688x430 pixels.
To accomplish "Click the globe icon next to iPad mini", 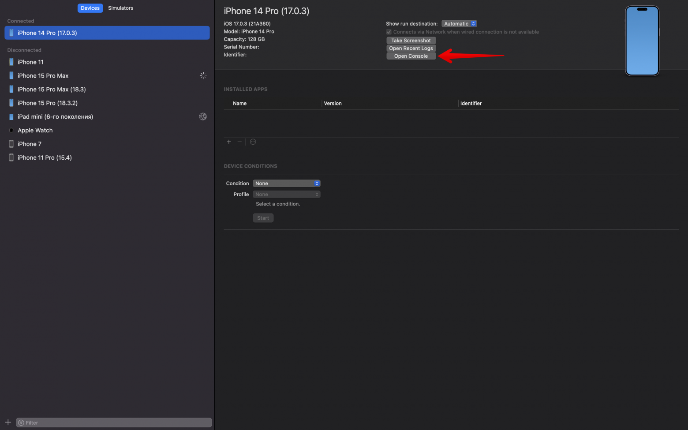I will pyautogui.click(x=203, y=116).
